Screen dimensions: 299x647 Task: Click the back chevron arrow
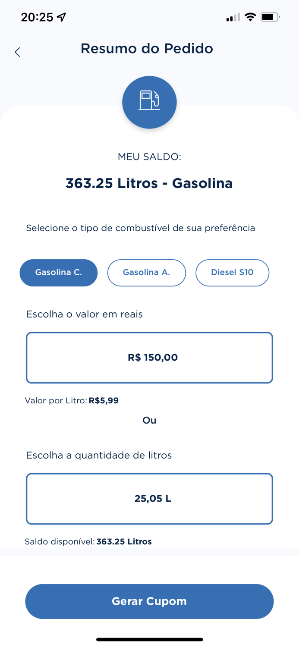point(17,51)
